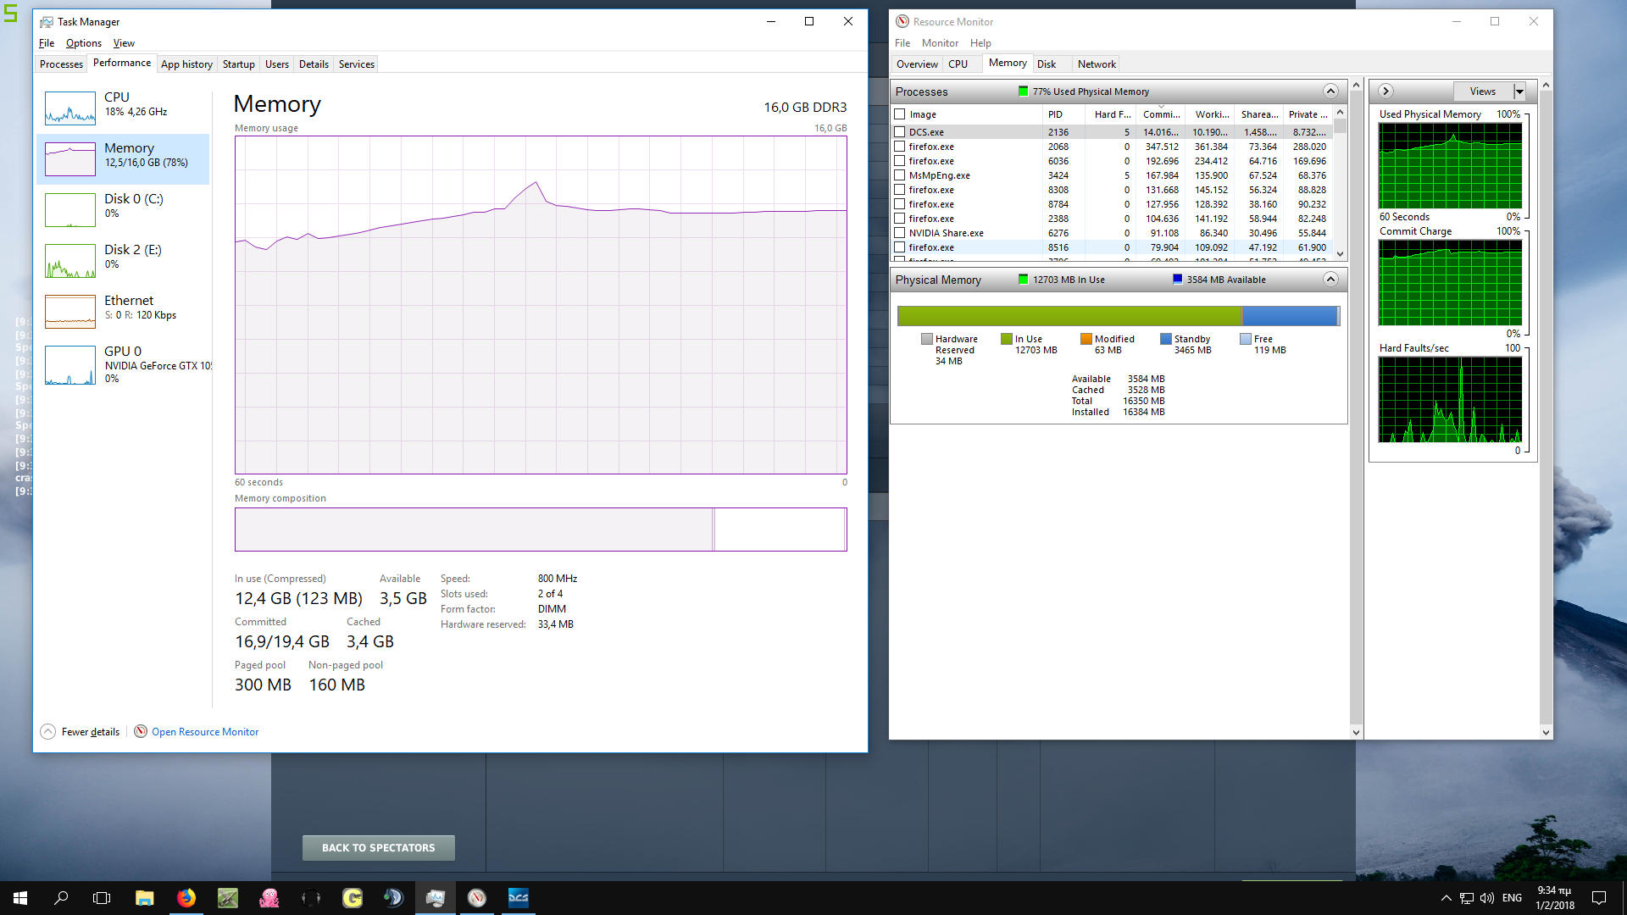Open the pink octopus app on taskbar
1627x915 pixels.
[x=269, y=898]
